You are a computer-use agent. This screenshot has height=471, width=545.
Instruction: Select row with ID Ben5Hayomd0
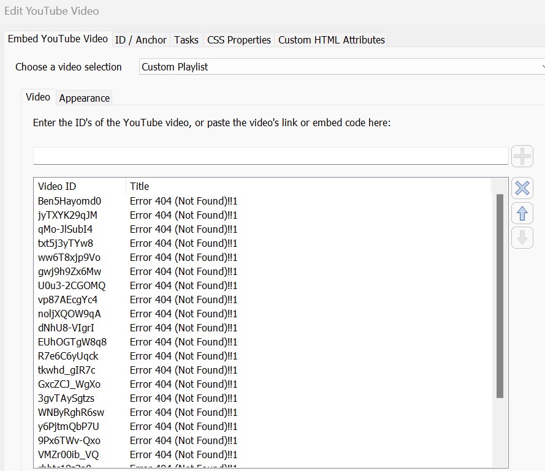(263, 201)
